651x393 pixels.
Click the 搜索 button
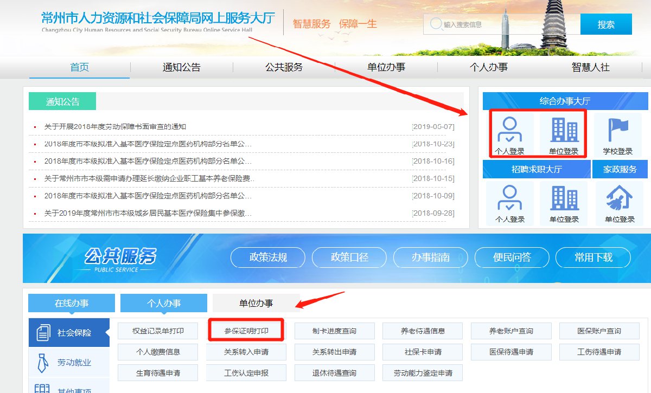tap(606, 24)
